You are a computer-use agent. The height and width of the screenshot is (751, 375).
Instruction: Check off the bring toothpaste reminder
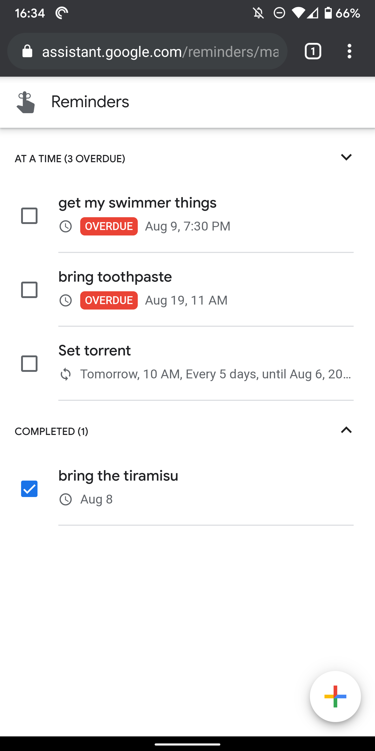point(29,289)
